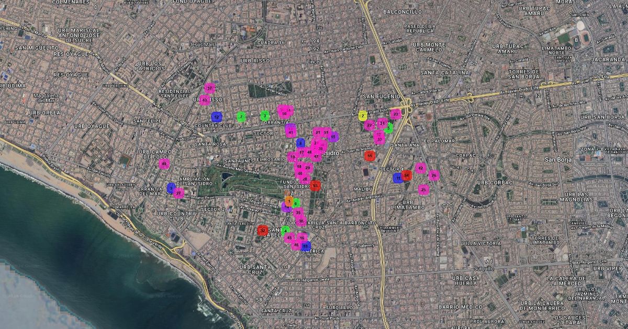The height and width of the screenshot is (329, 628).
Task: Select magenta marker number 33
Action: point(379,139)
